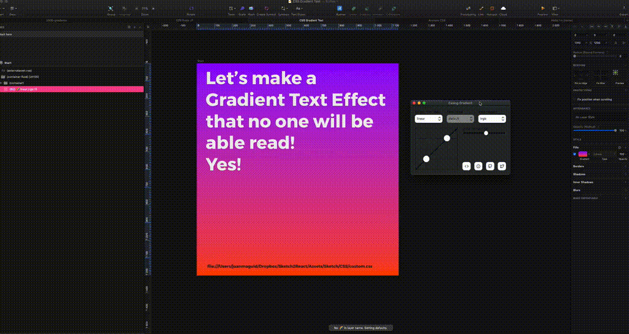Screen dimensions: 629x334
Task: Open the rgb color space dropdown
Action: click(x=492, y=118)
